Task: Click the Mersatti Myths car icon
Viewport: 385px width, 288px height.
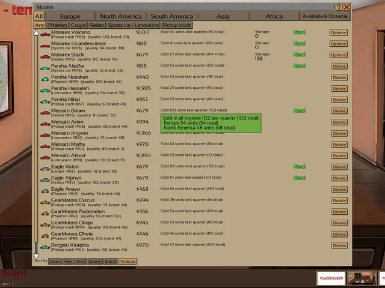Action: coord(45,146)
